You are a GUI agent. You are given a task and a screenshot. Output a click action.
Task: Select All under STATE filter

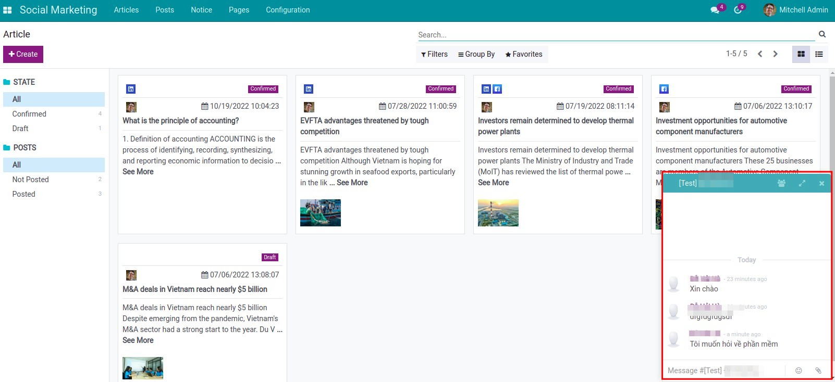coord(54,99)
